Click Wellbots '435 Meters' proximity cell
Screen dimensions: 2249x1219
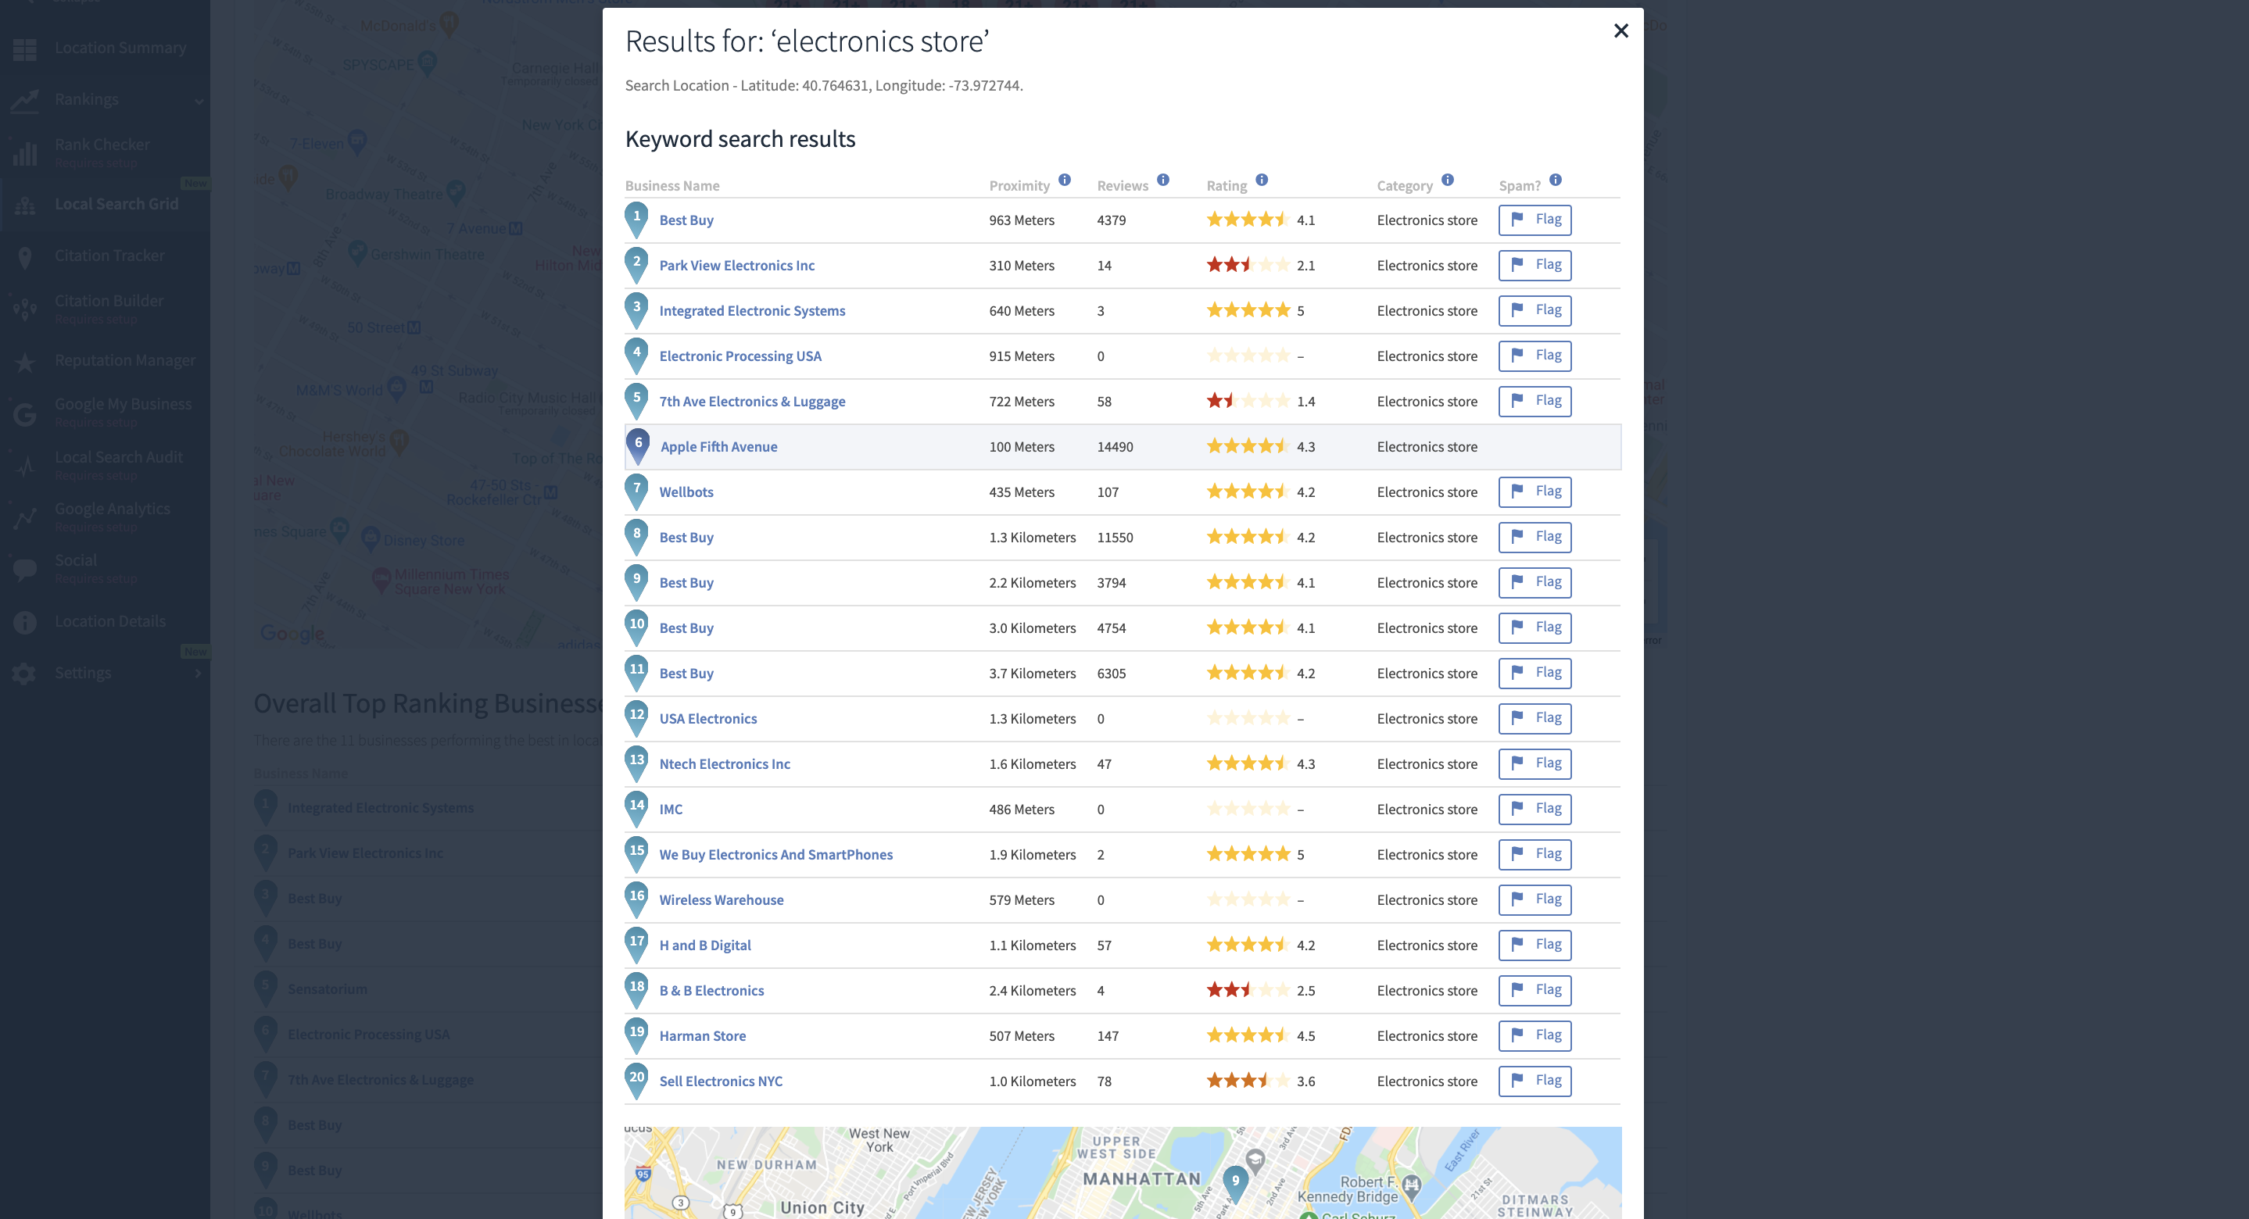(x=1021, y=492)
